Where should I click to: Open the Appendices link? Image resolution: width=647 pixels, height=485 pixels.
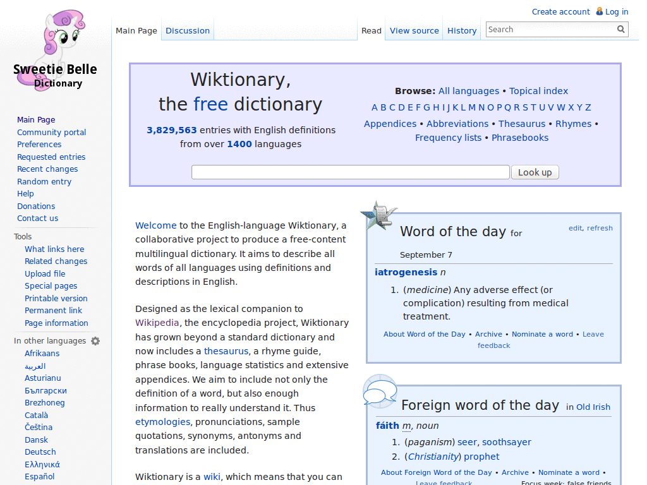pyautogui.click(x=390, y=124)
